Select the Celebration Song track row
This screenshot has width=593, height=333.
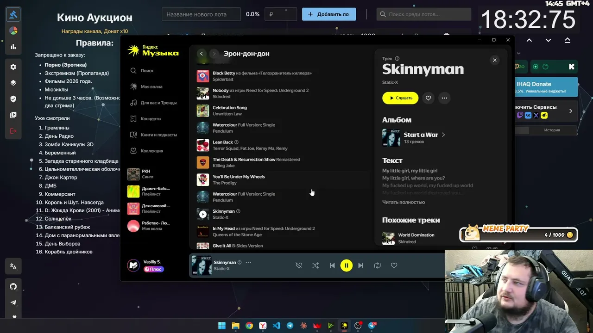tap(283, 111)
